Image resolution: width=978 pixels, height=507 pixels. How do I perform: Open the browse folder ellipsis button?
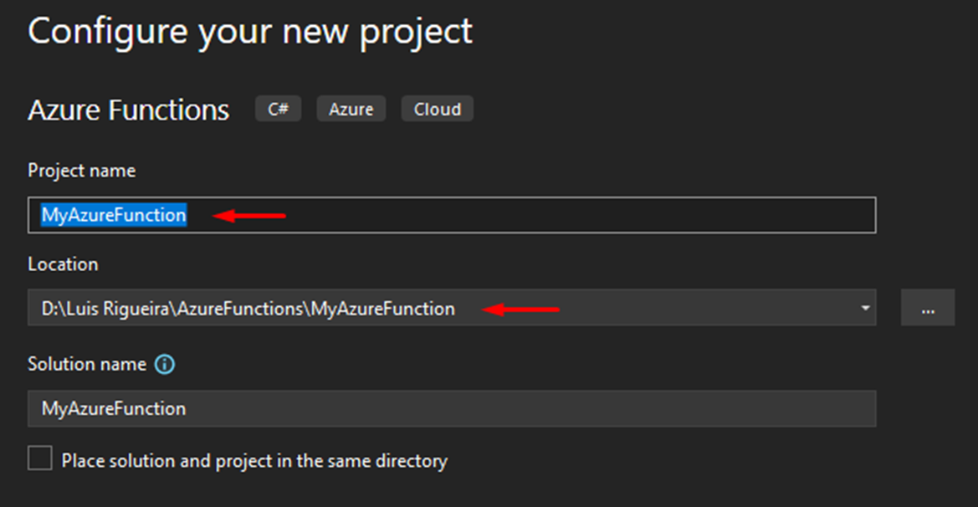click(x=927, y=309)
